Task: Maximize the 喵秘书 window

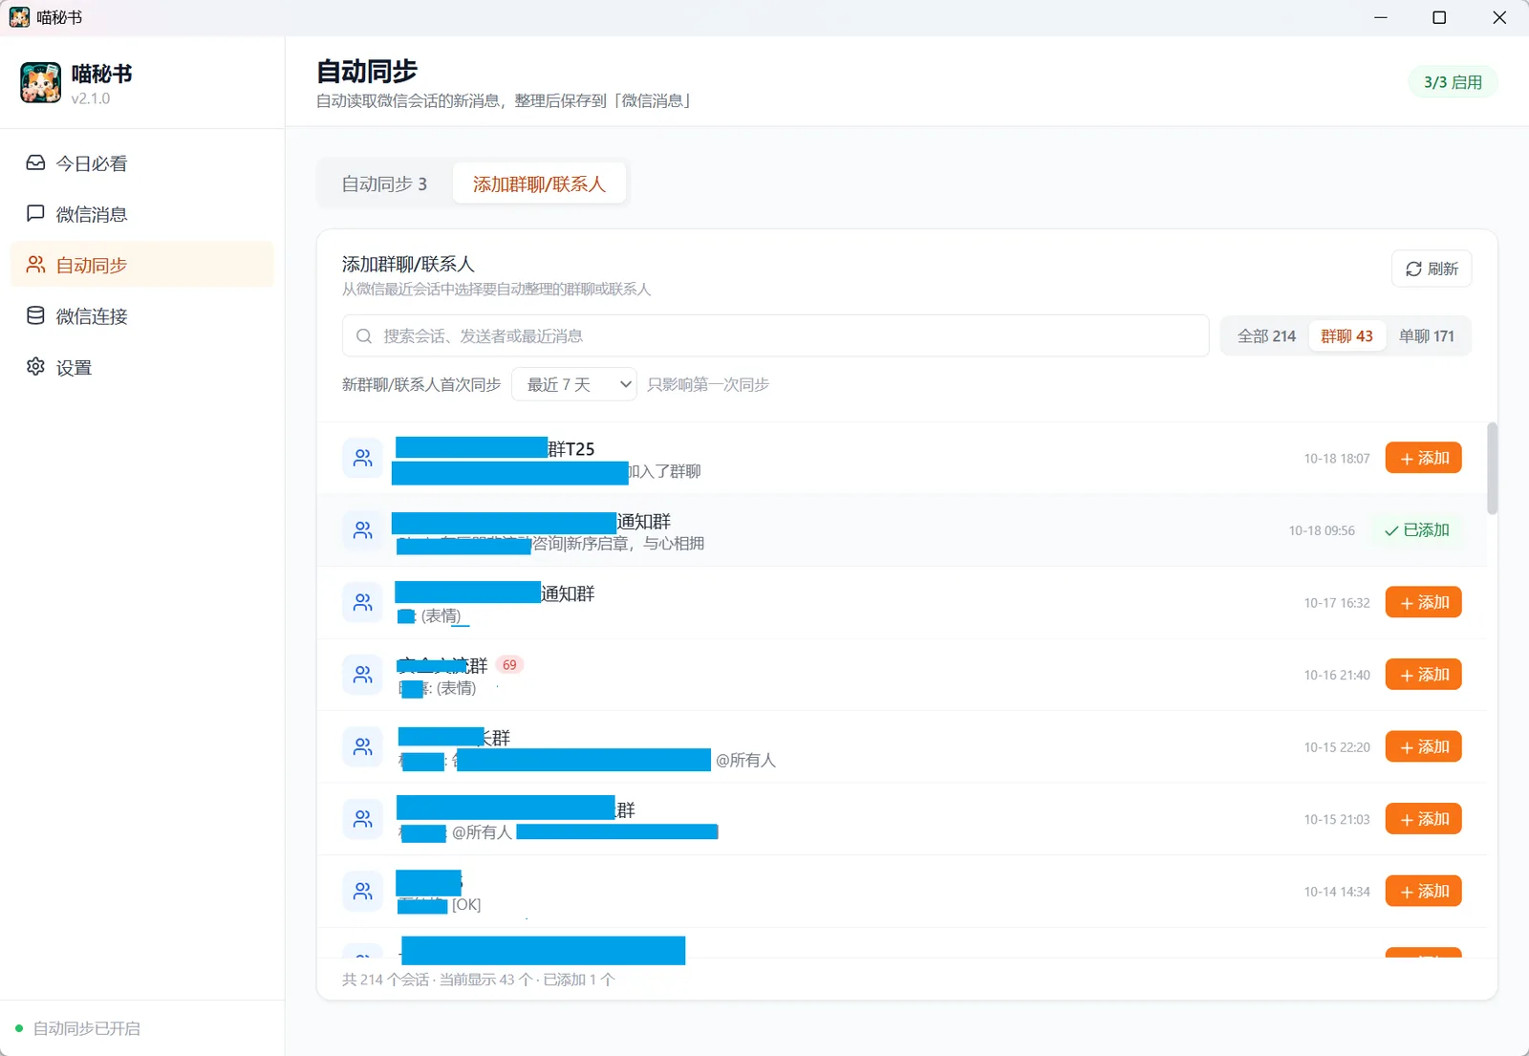Action: [1439, 17]
